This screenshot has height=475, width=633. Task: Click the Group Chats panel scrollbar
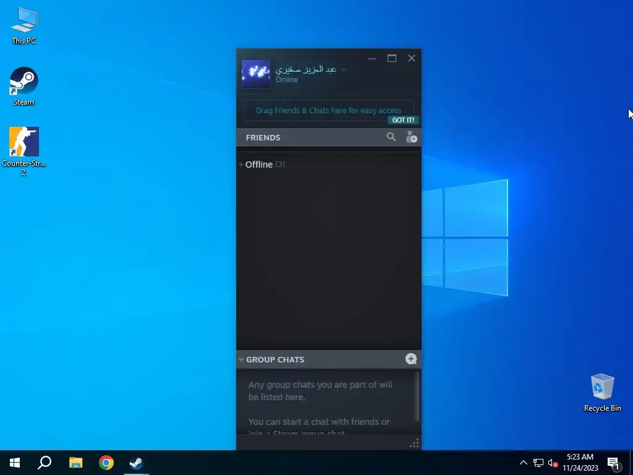click(417, 396)
